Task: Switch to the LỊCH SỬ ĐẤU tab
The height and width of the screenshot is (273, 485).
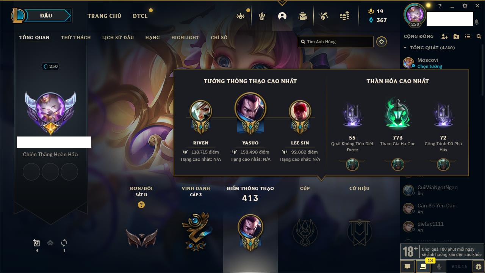Action: point(118,38)
